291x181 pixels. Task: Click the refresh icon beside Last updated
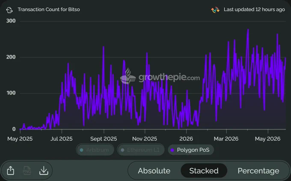pyautogui.click(x=215, y=10)
